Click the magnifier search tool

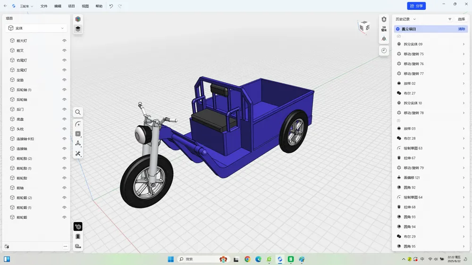[x=78, y=112]
